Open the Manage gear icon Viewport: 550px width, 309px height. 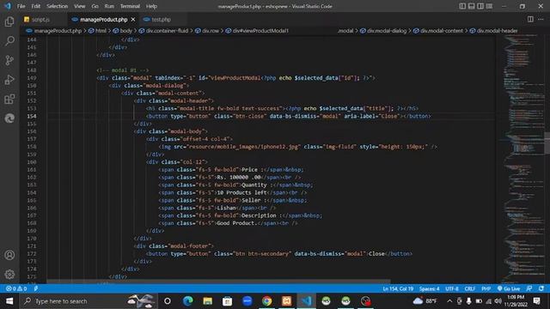tap(9, 274)
